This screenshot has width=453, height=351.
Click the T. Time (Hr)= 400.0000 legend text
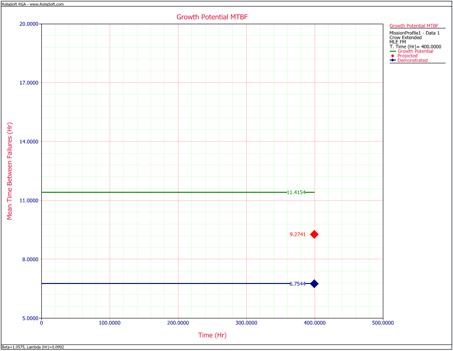coord(415,47)
